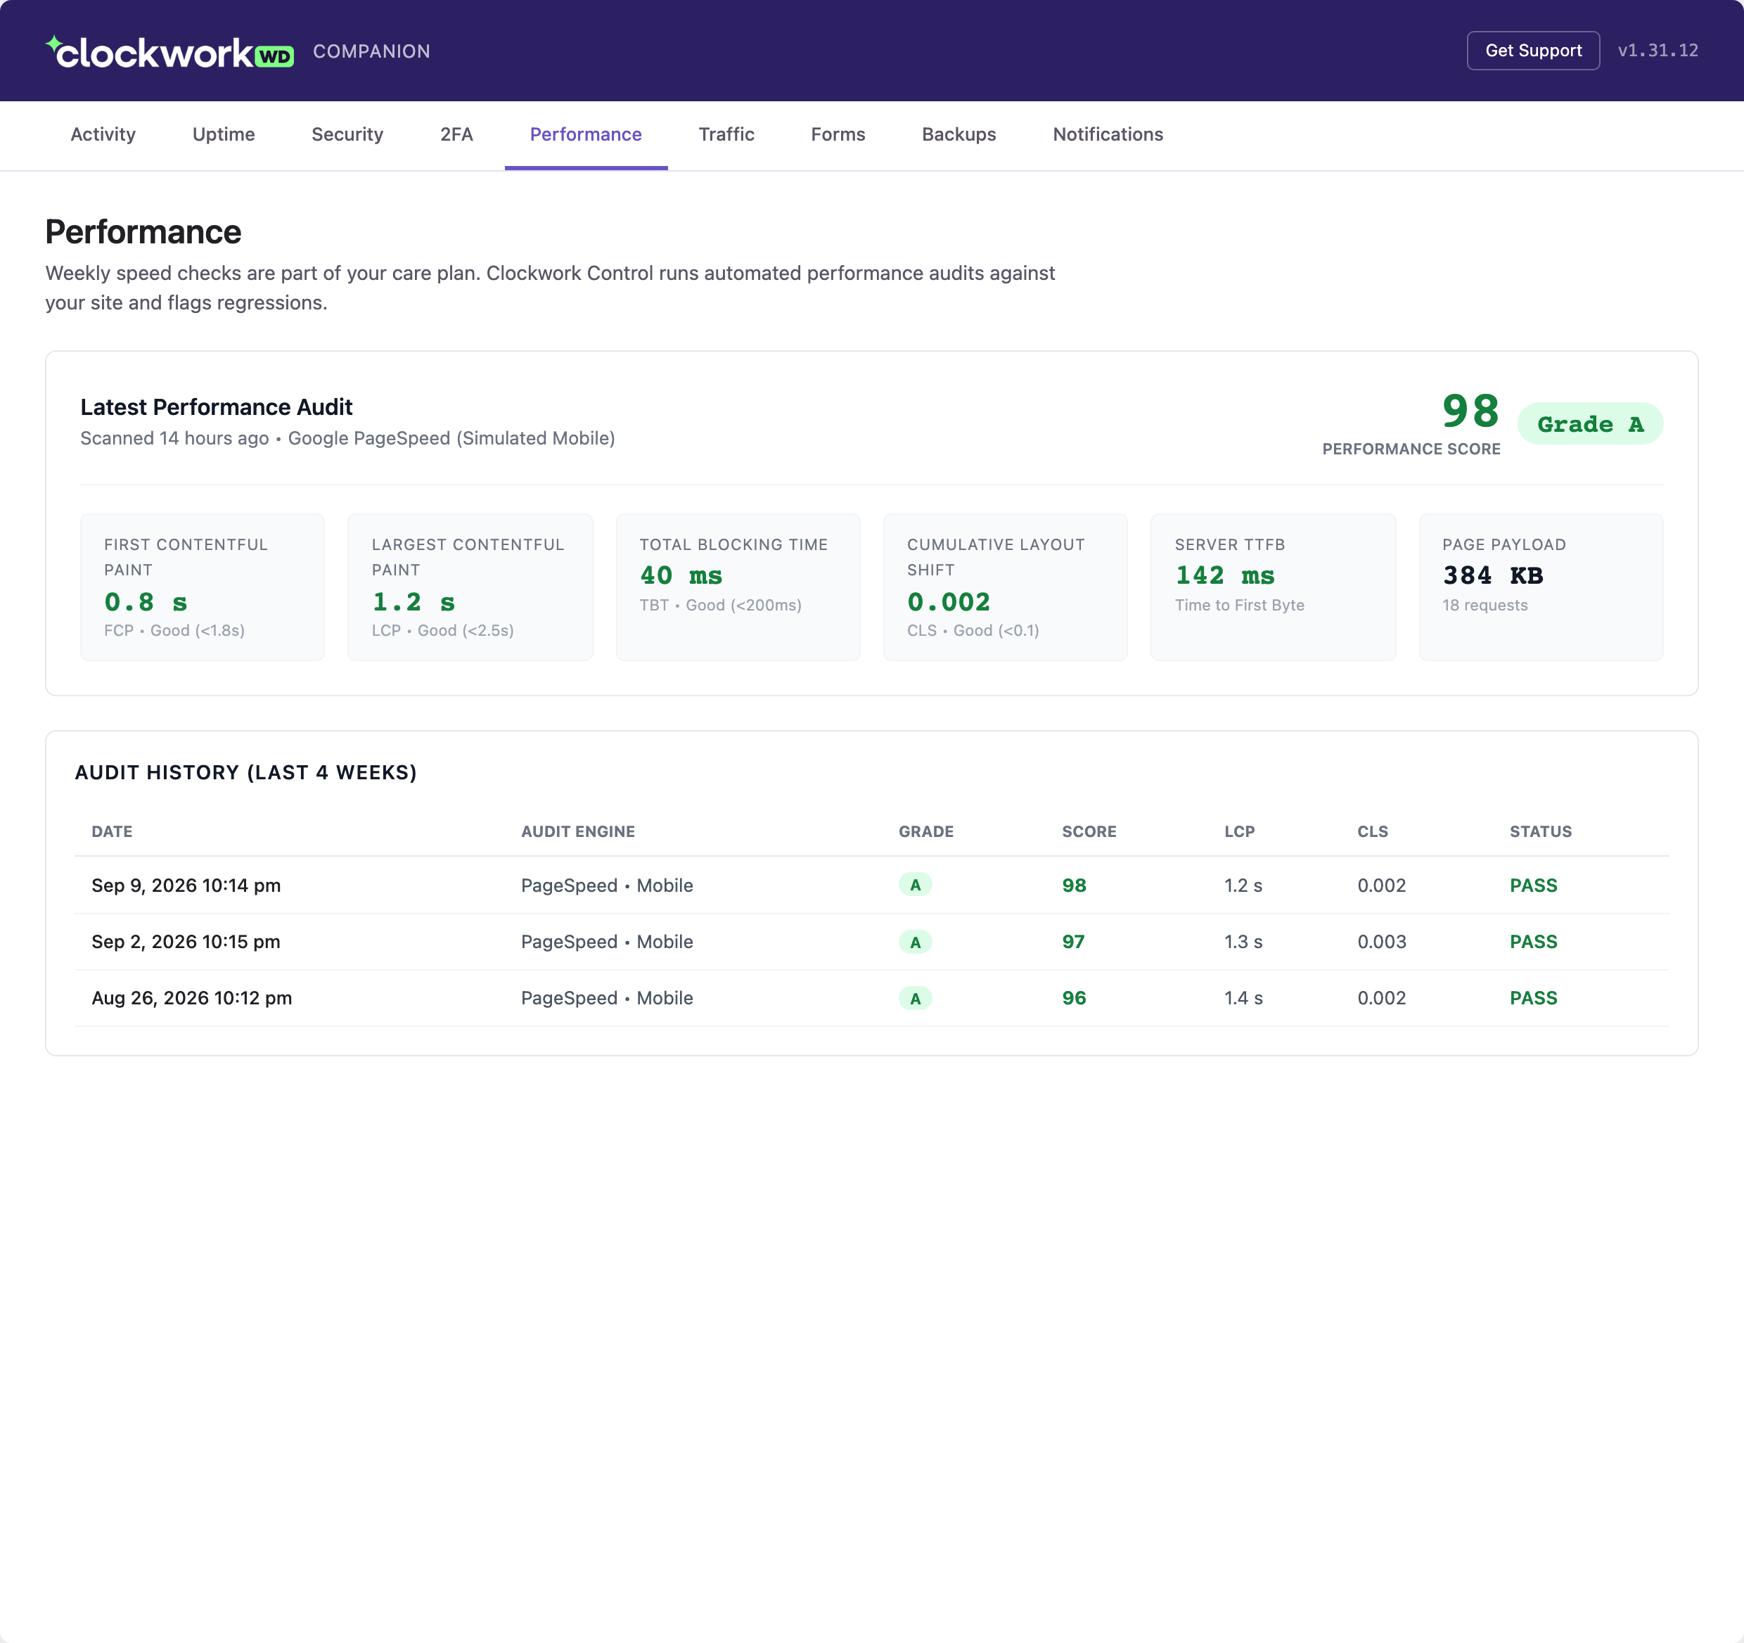
Task: Select the First Contentful Paint card
Action: tap(203, 587)
